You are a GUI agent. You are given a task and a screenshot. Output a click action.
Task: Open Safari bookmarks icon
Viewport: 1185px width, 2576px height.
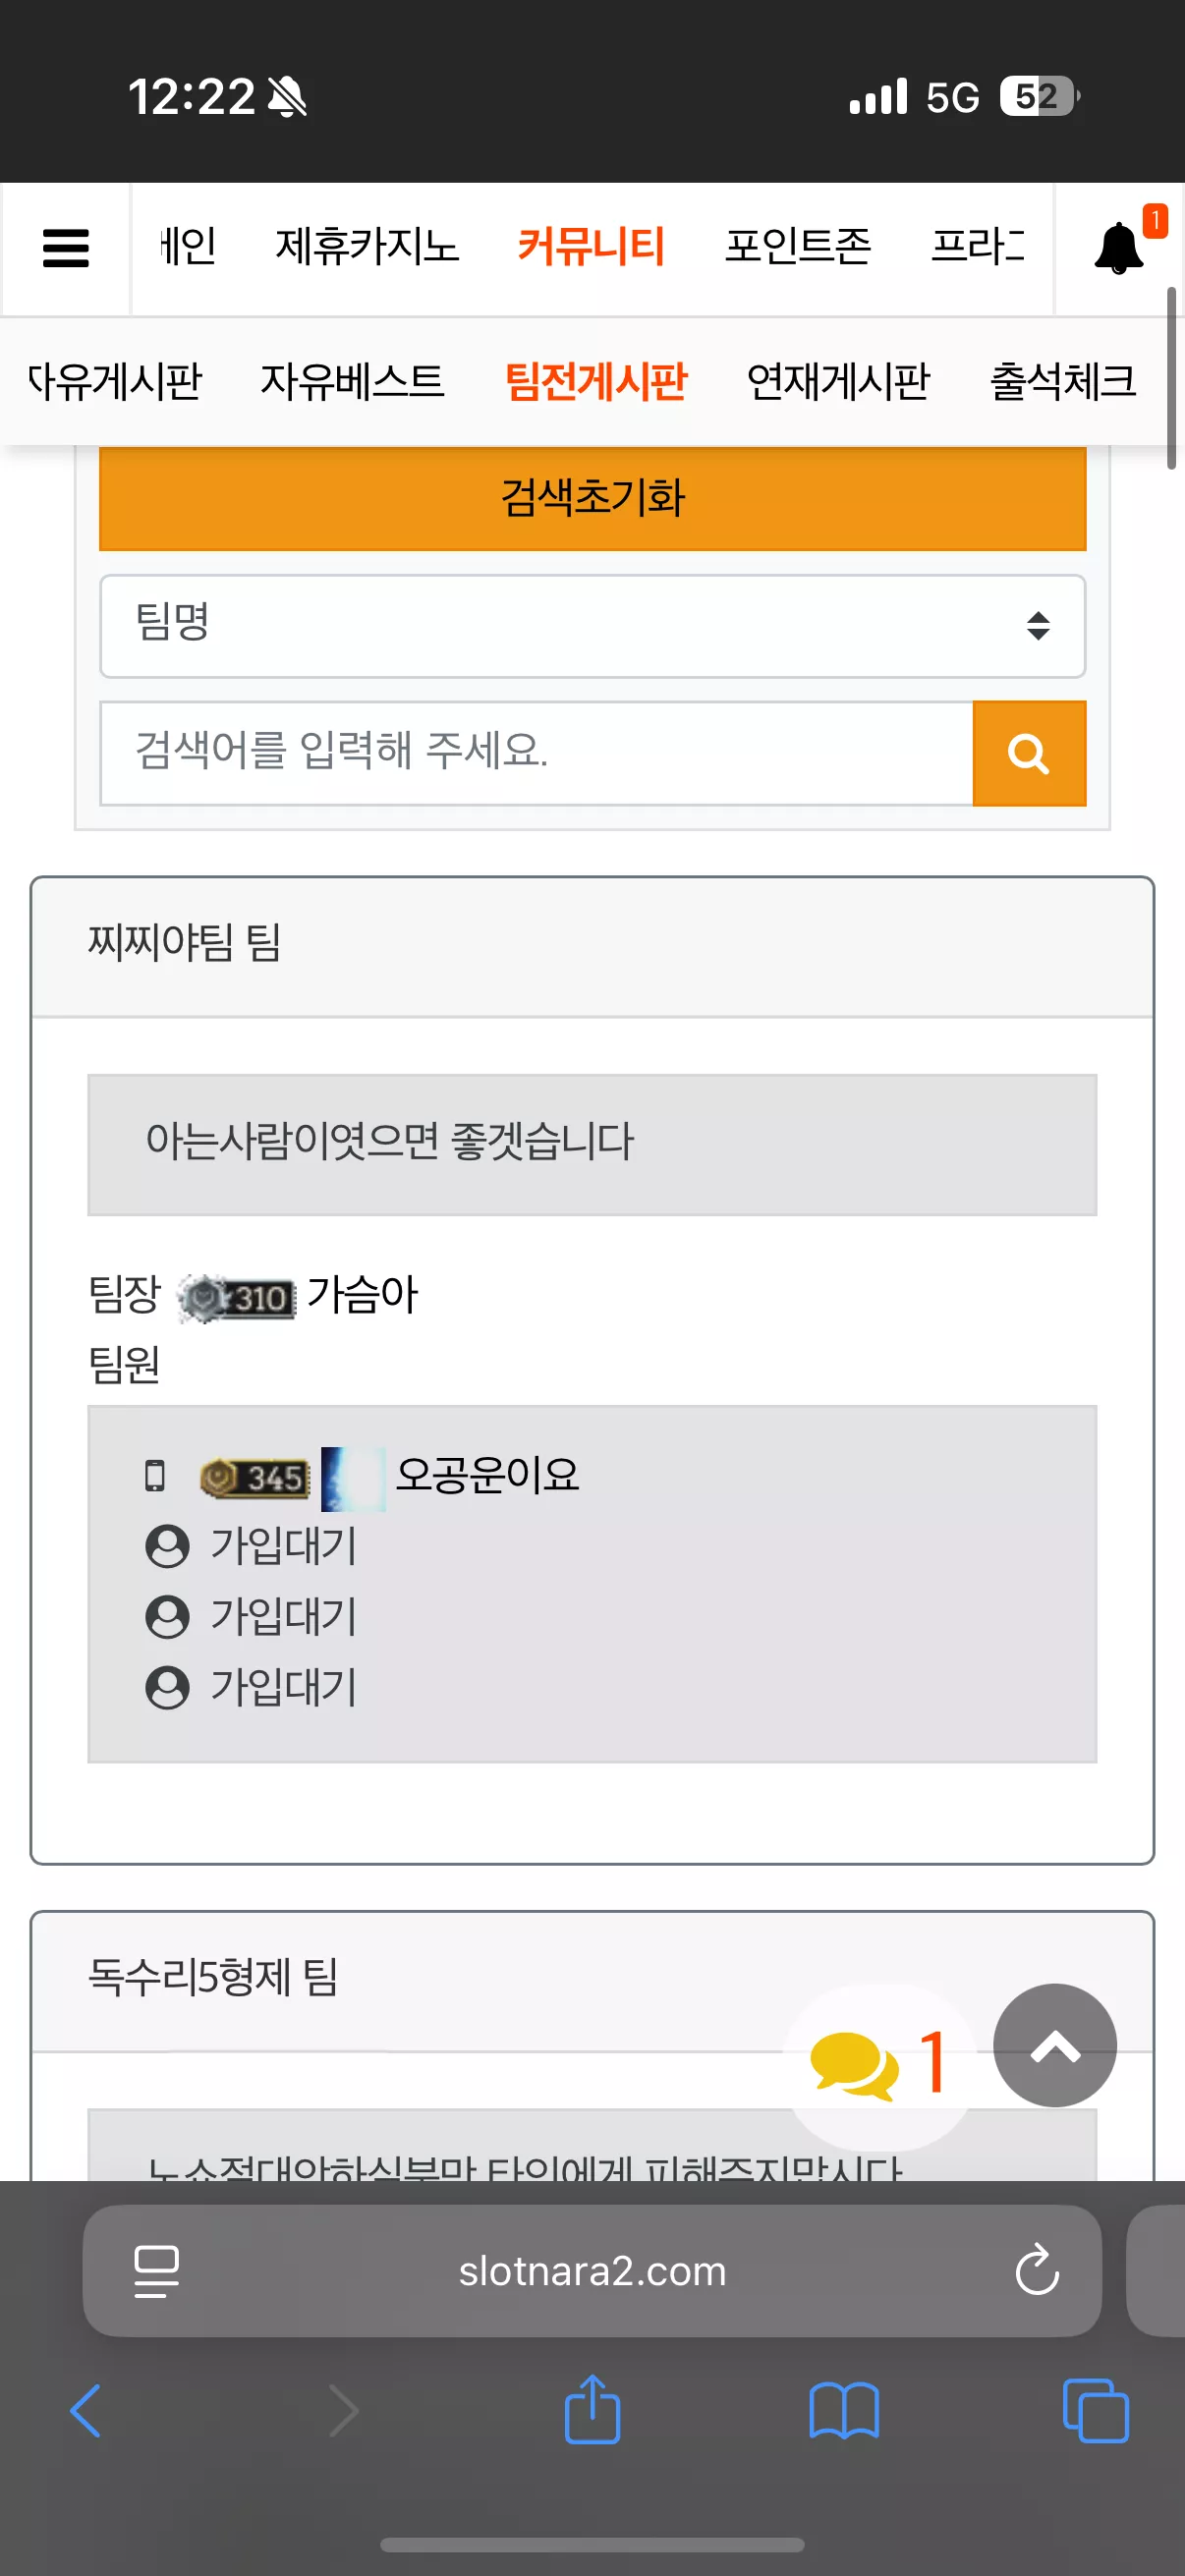[x=844, y=2412]
